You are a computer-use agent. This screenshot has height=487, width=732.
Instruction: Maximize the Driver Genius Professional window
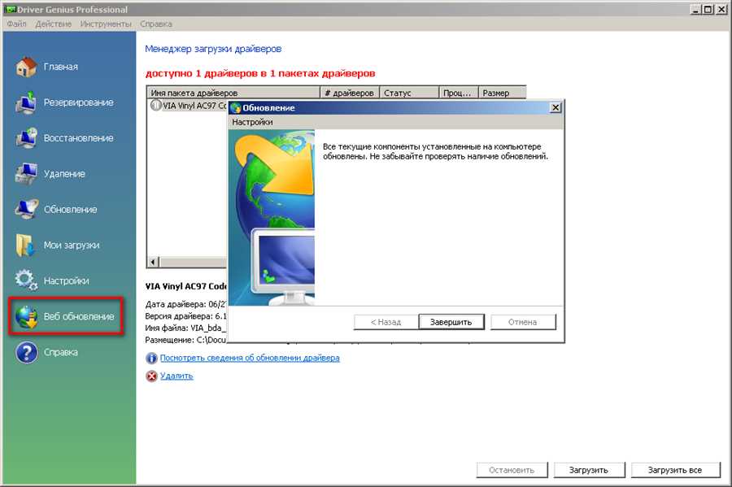coord(708,9)
